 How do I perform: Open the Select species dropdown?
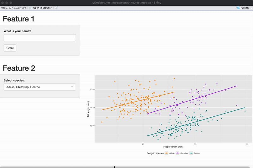coord(40,87)
